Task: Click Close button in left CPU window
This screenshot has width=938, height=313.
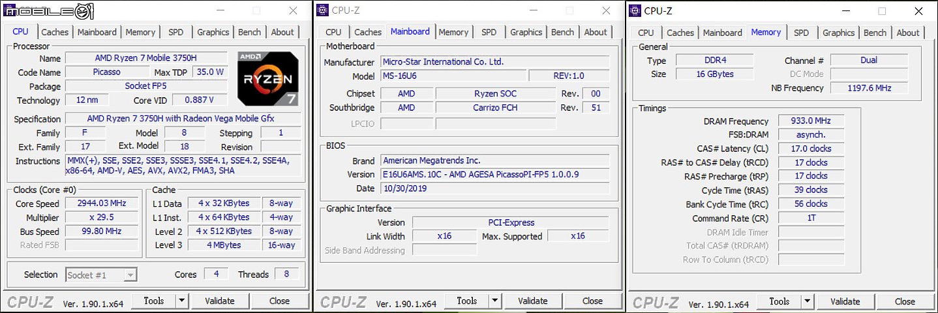Action: (280, 301)
